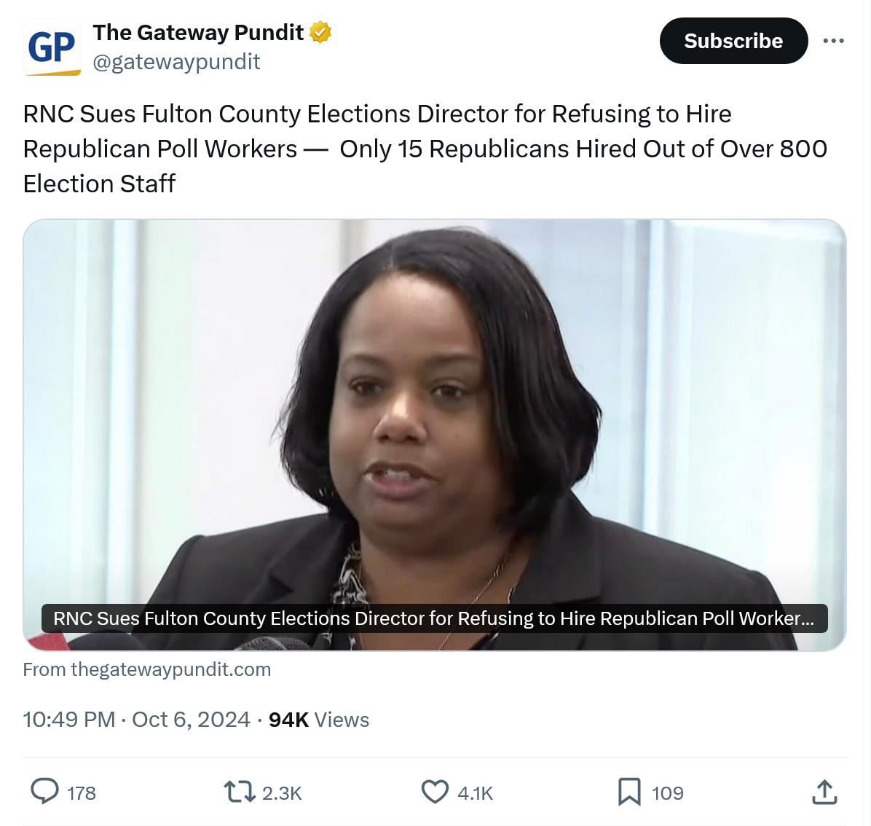Viewport: 871px width, 826px height.
Task: Click the 109 bookmarks count
Action: click(667, 792)
